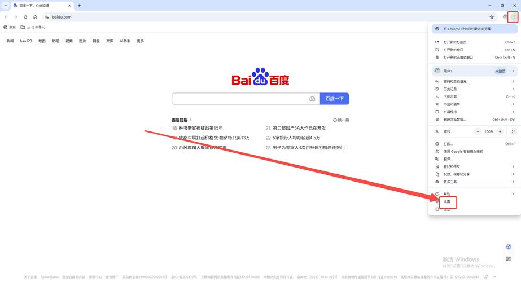This screenshot has height=282, width=521.
Task: Expand 投放、保存和分享 submenu
Action: point(475,174)
